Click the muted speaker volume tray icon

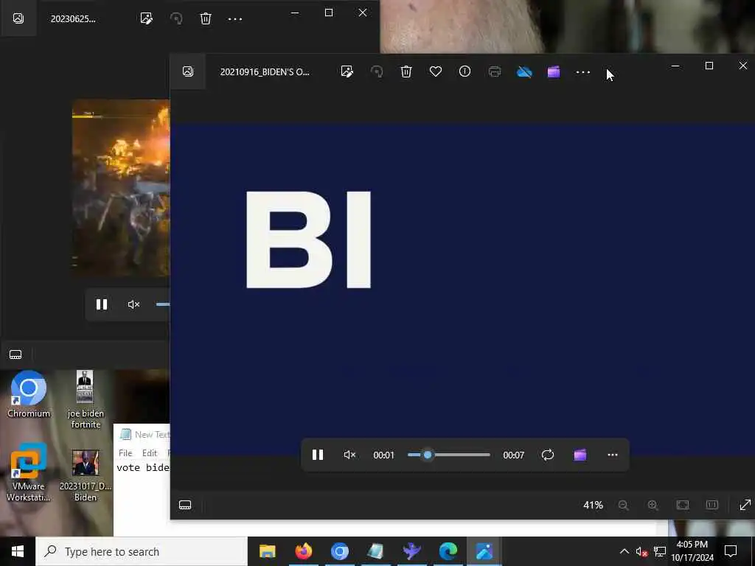tap(641, 551)
